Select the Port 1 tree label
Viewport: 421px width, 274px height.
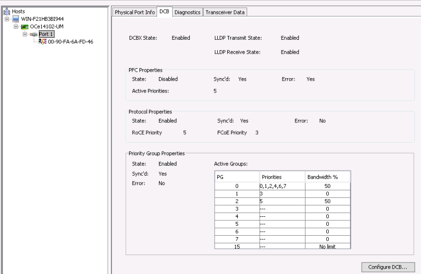pyautogui.click(x=46, y=34)
